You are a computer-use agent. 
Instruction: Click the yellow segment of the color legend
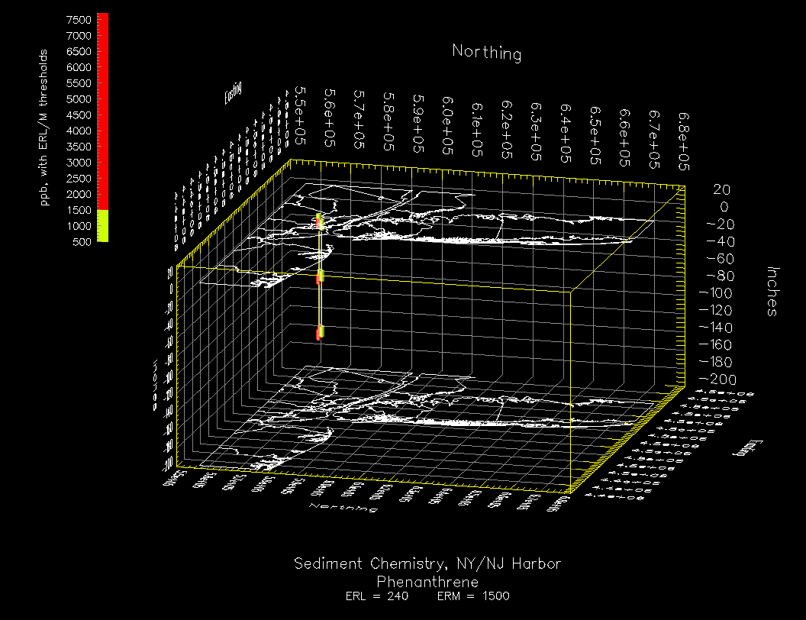tap(102, 226)
